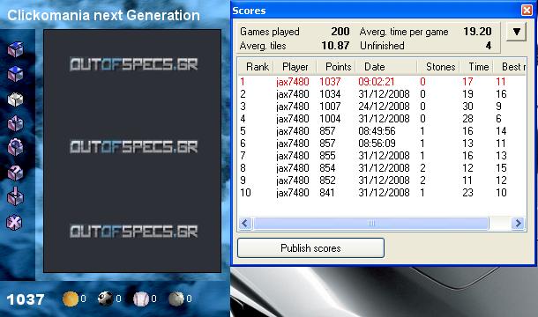Expand the black triangle dropdown in Scores

pos(516,32)
